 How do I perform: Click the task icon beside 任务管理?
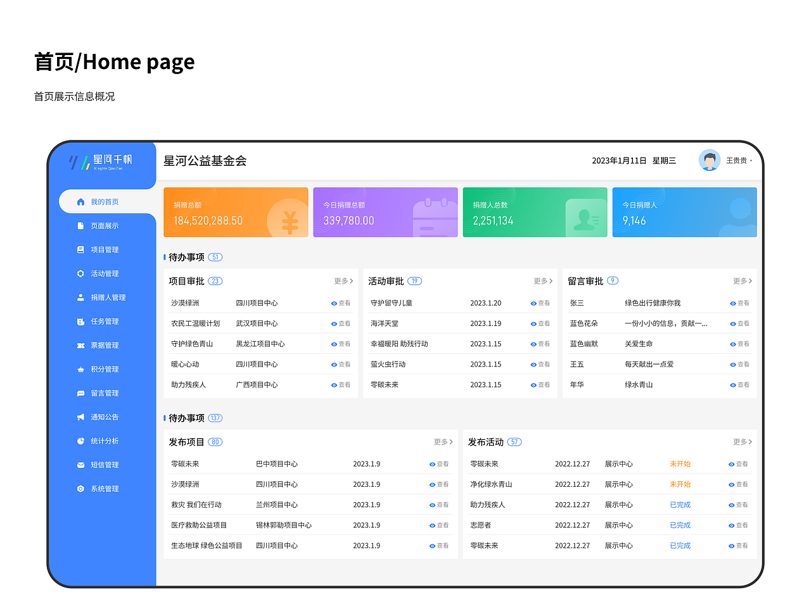coord(80,322)
